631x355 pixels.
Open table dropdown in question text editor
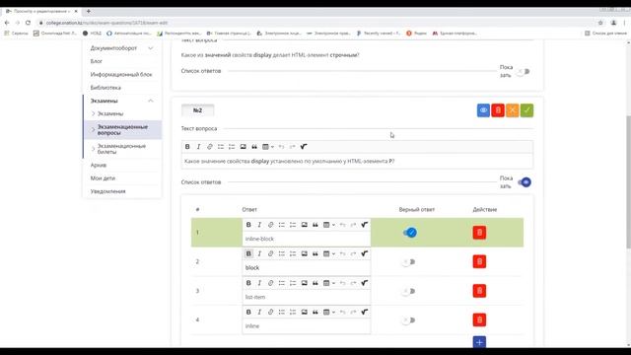point(267,147)
